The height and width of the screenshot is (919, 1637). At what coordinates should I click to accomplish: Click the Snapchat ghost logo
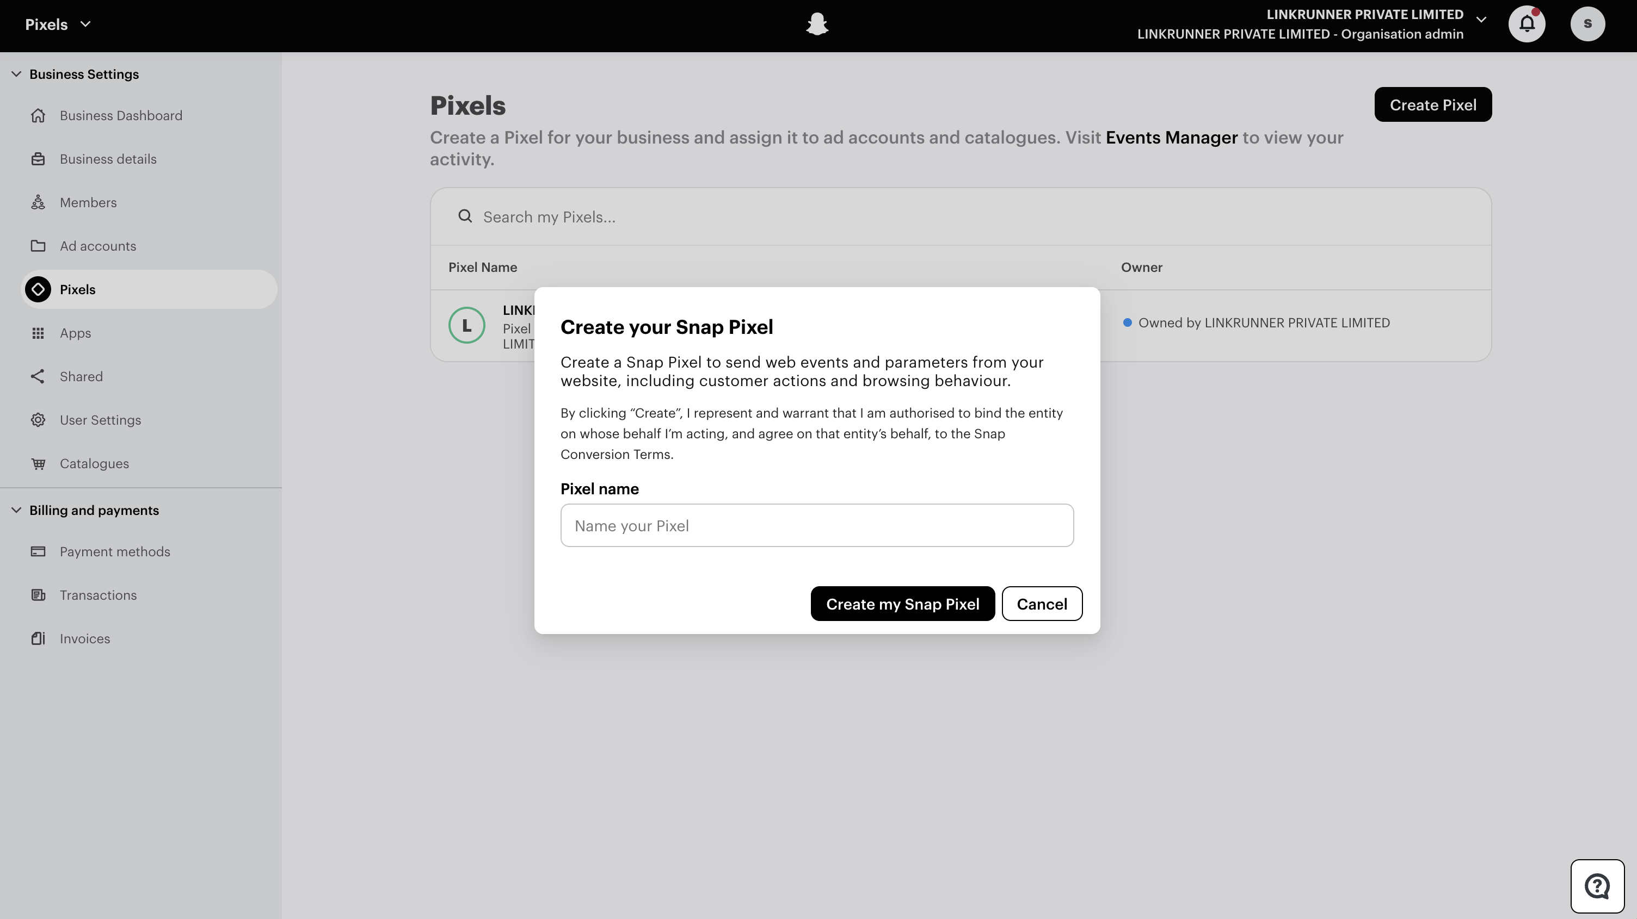816,24
